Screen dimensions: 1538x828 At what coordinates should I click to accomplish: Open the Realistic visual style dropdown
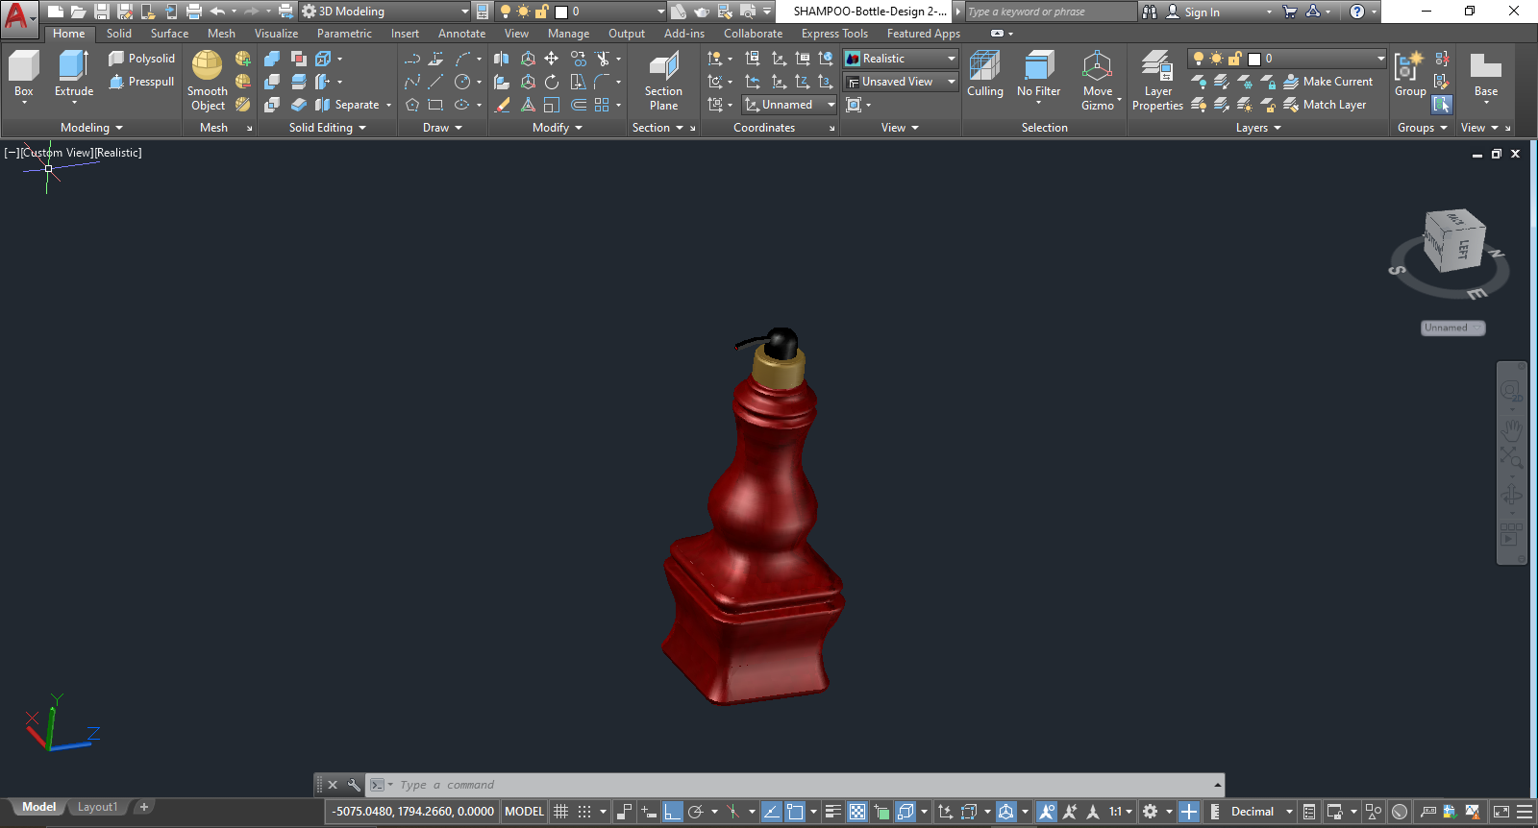901,59
